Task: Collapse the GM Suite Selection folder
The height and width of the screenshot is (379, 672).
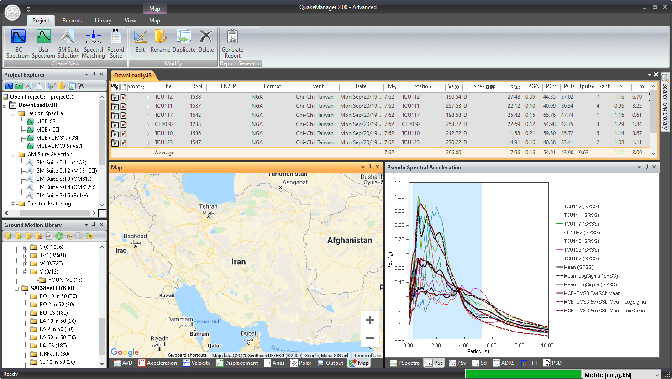Action: pyautogui.click(x=13, y=154)
